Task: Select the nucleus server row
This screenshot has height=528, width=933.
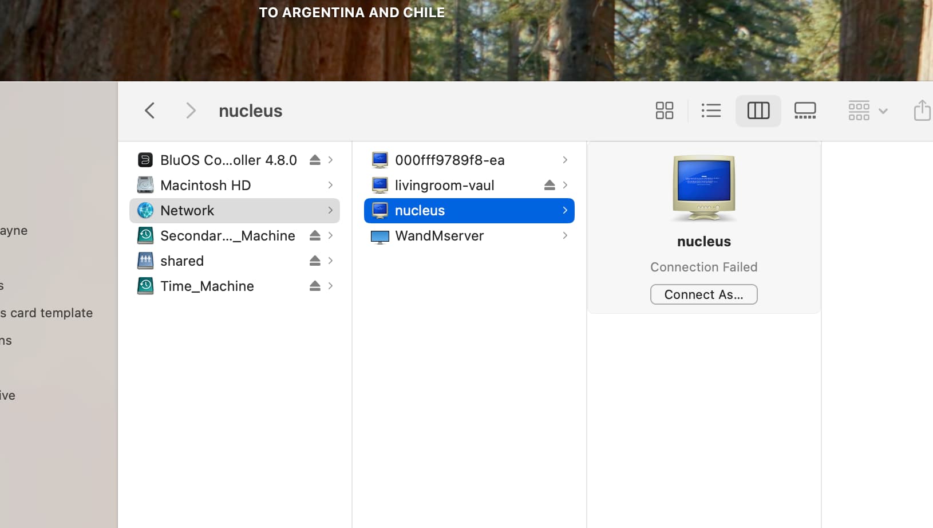Action: (x=469, y=210)
